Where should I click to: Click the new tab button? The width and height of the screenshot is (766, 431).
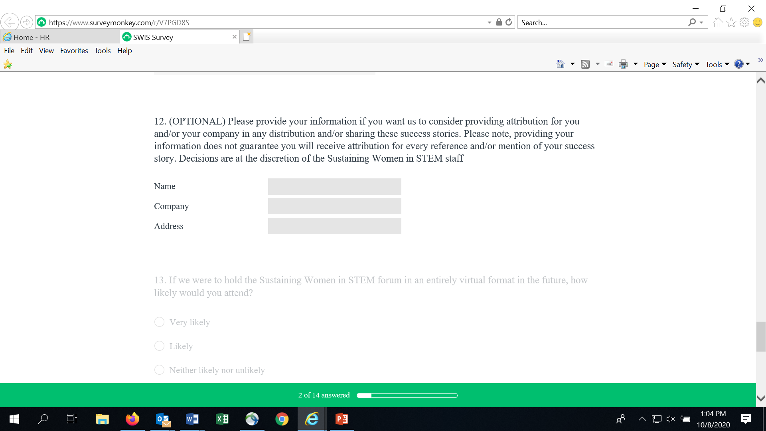pyautogui.click(x=247, y=37)
